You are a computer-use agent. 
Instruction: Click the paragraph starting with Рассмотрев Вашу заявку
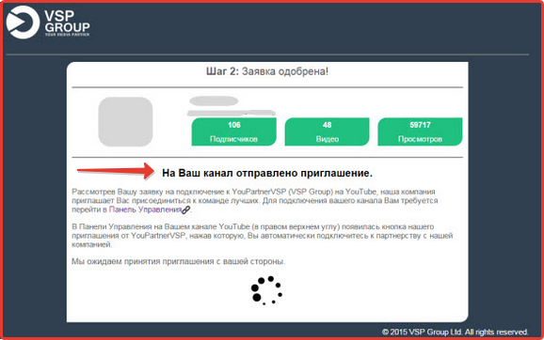coord(255,200)
